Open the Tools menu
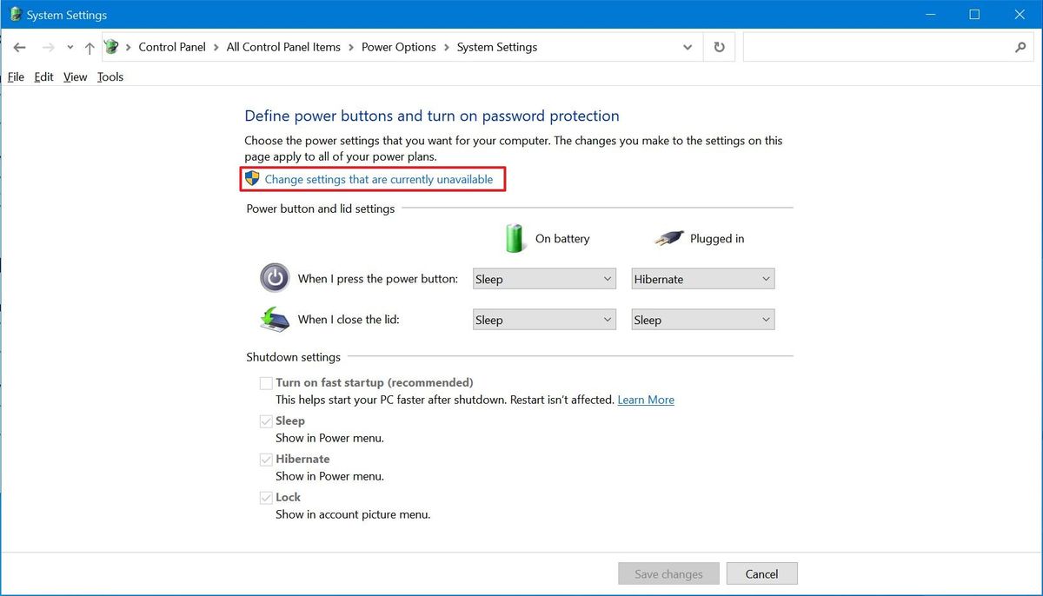 [110, 76]
